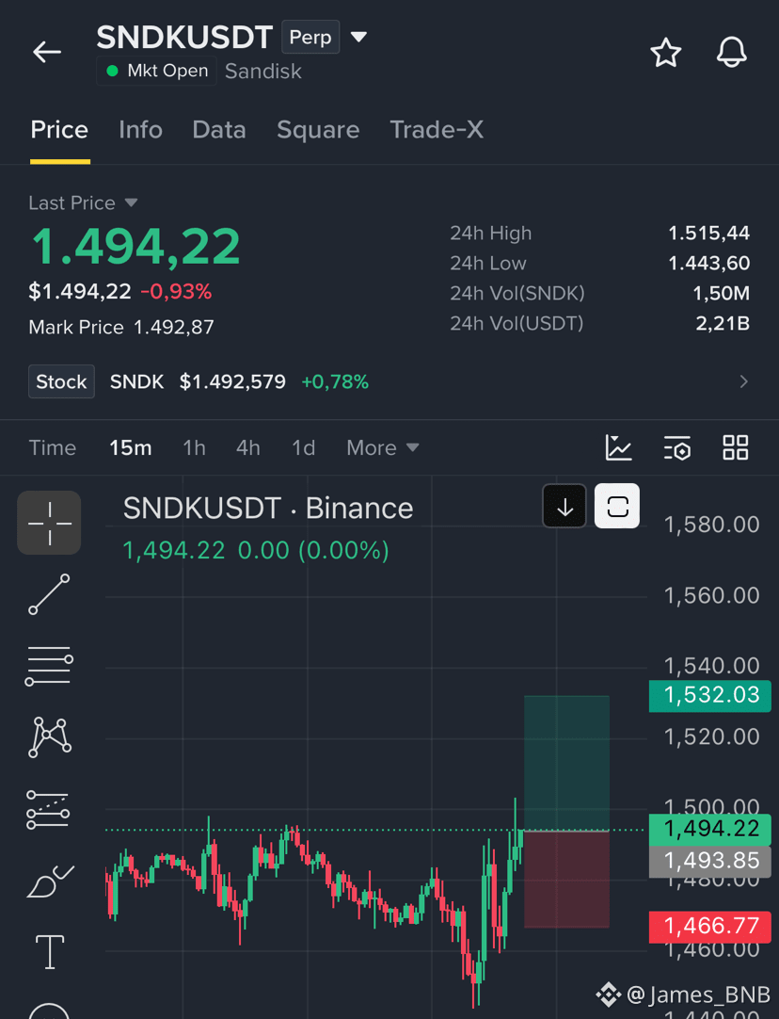Screen dimensions: 779x1019
Task: Select the long position forecasting tool
Action: (48, 809)
